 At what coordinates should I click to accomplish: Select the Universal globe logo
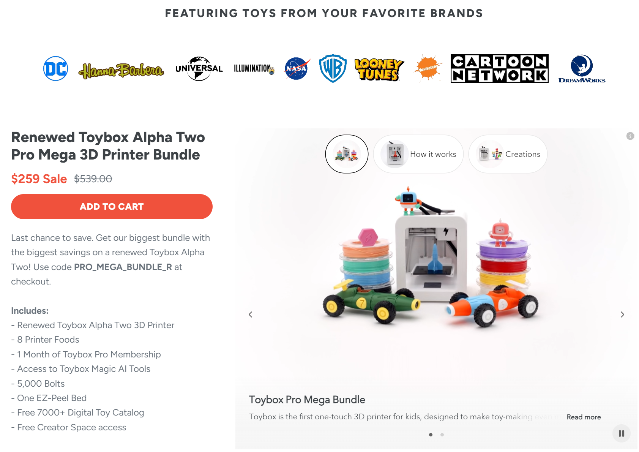pyautogui.click(x=199, y=69)
